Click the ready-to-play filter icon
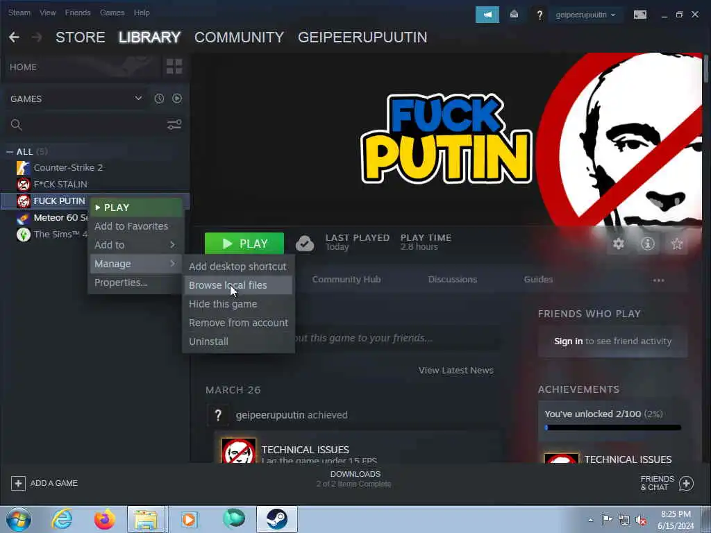This screenshot has width=711, height=533. 177,99
